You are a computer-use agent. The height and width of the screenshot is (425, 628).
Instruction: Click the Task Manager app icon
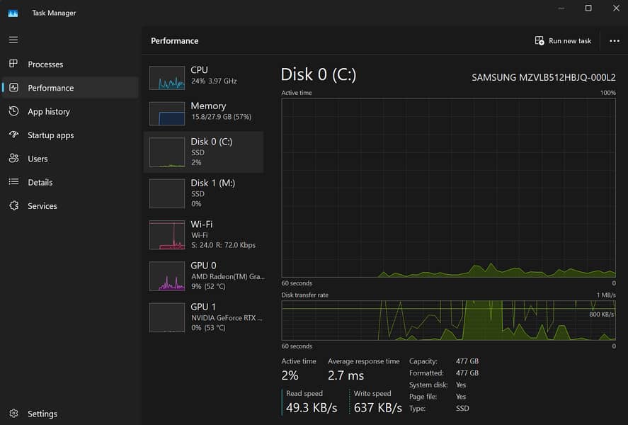(13, 13)
